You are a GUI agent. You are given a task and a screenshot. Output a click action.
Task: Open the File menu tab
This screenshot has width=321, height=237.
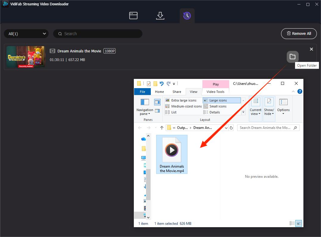[142, 92]
